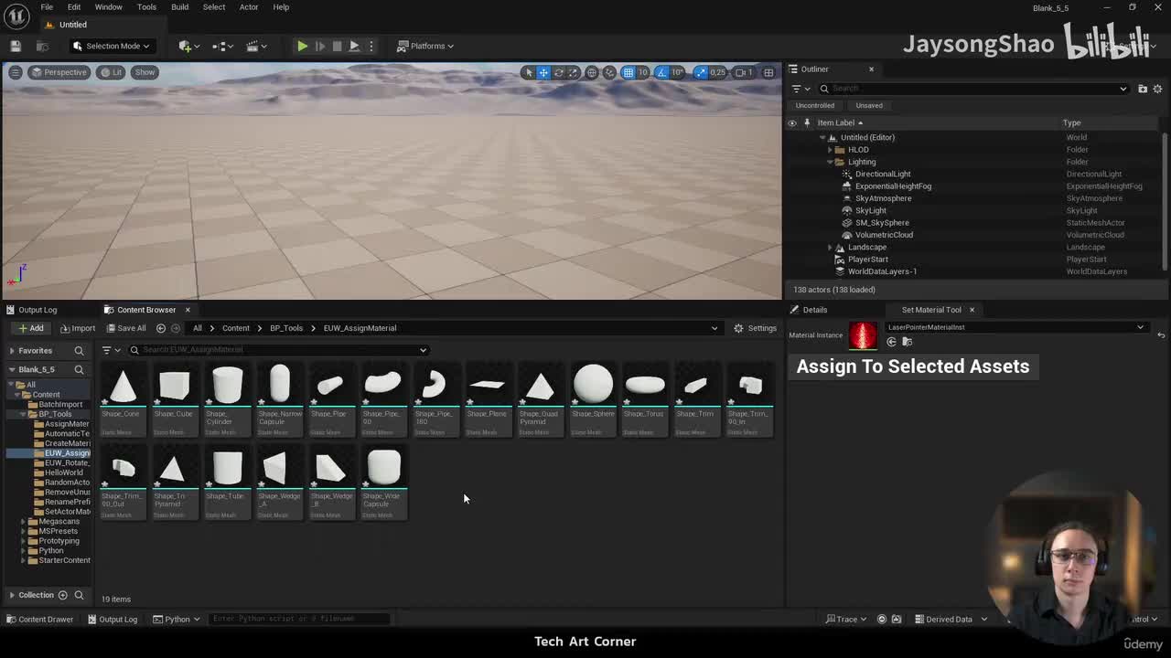This screenshot has height=658, width=1171.
Task: Click the Outliner search field
Action: point(973,89)
